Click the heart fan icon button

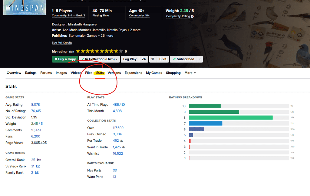pos(153,59)
